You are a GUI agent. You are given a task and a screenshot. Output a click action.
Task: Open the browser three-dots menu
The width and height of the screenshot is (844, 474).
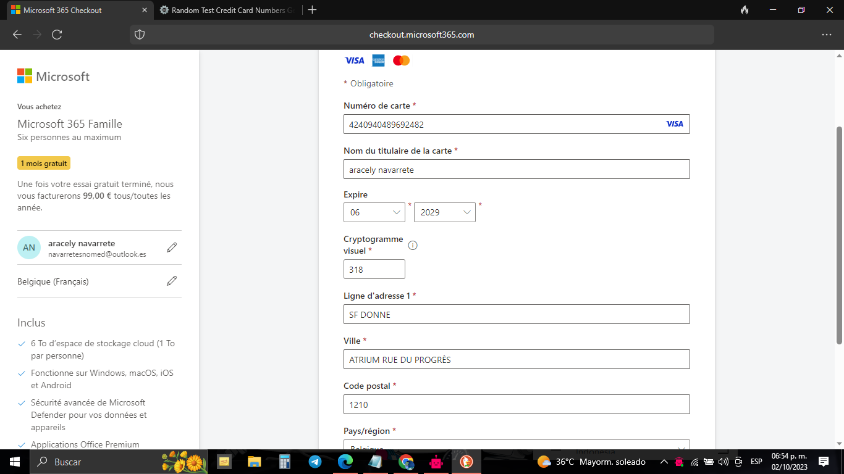(x=827, y=35)
